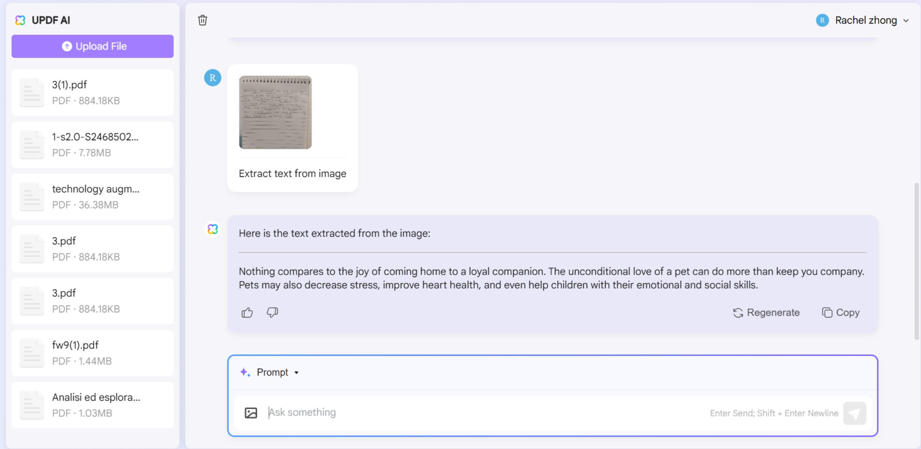Viewport: 921px width, 449px height.
Task: Expand the Rachel zhong account dropdown
Action: (x=906, y=21)
